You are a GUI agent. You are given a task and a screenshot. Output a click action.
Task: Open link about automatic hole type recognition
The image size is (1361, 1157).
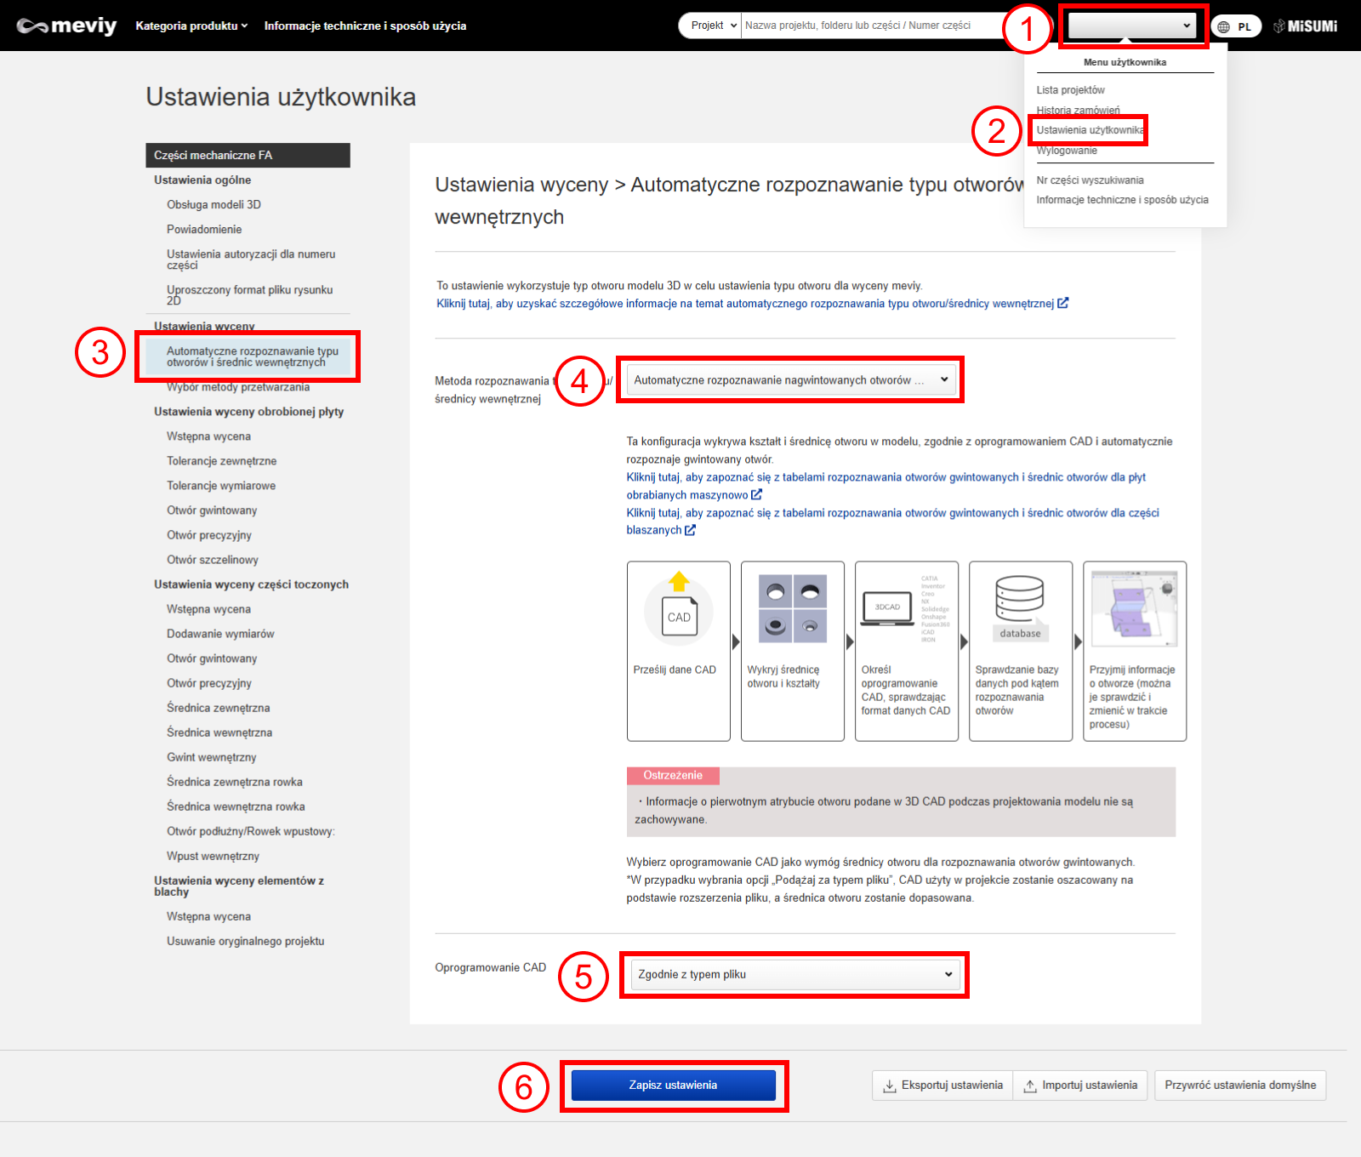click(745, 304)
